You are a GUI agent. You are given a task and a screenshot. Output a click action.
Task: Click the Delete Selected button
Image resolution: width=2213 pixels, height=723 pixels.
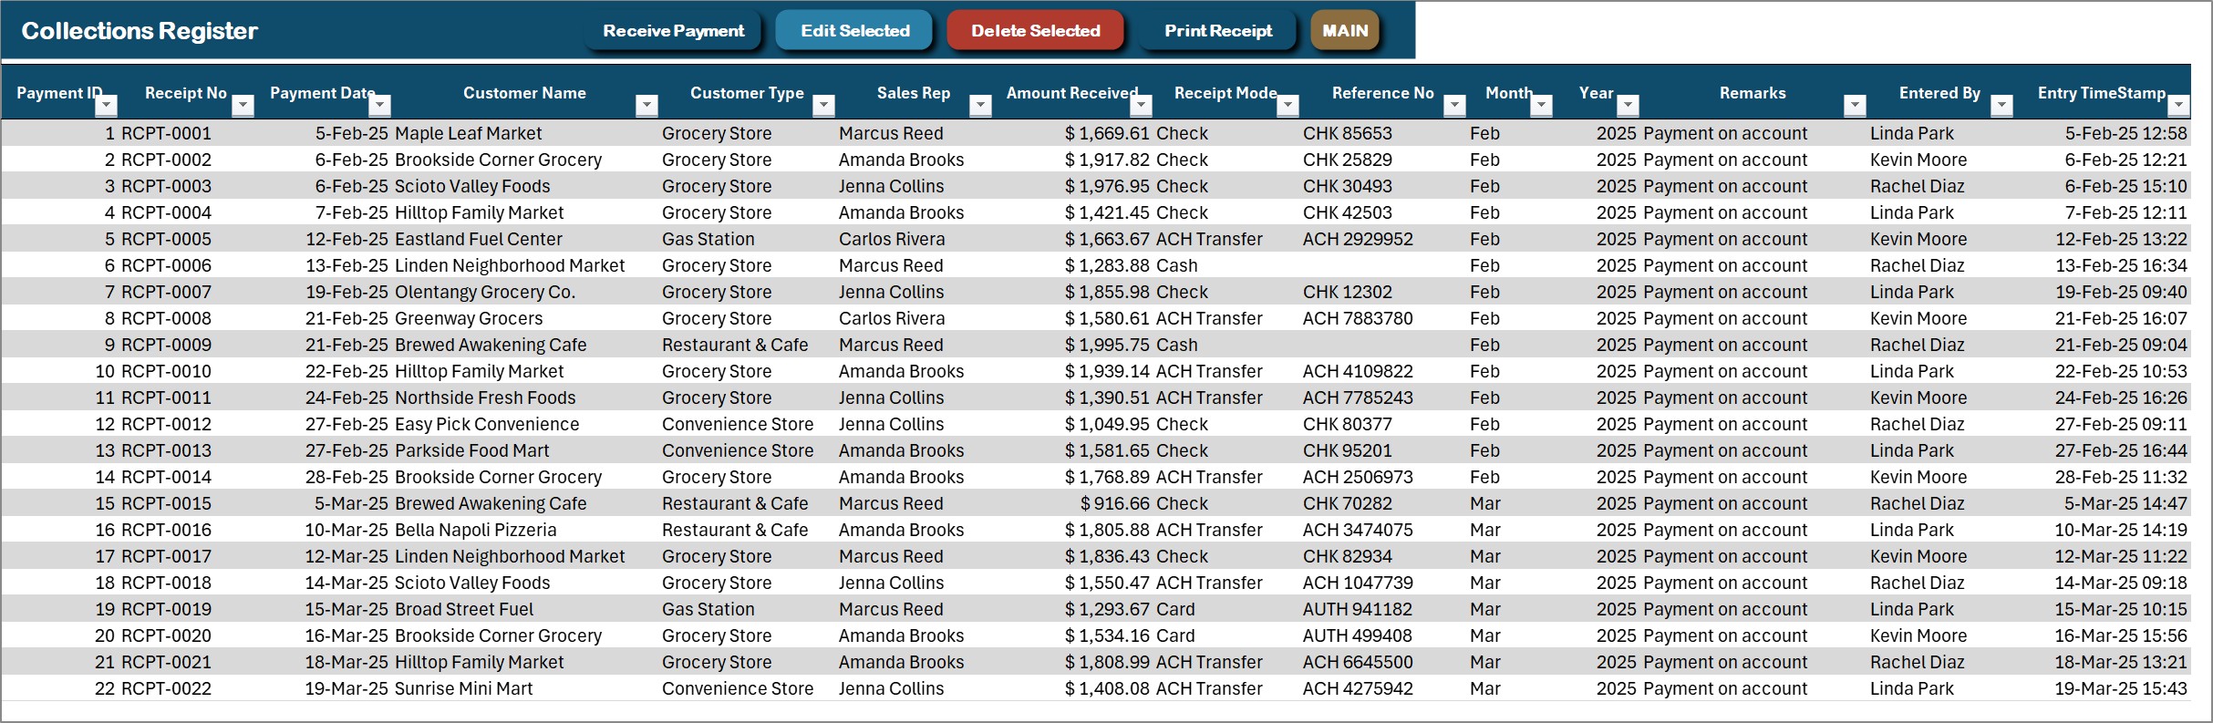pyautogui.click(x=1035, y=31)
